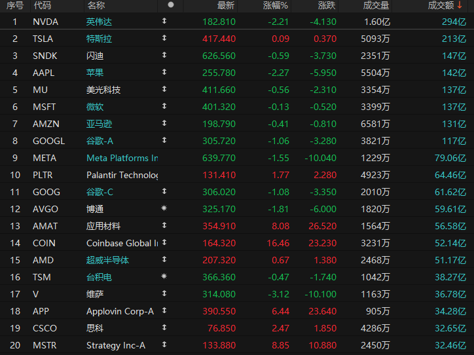The height and width of the screenshot is (355, 474).
Task: Click the marker icon in NVDA row
Action: click(x=164, y=21)
